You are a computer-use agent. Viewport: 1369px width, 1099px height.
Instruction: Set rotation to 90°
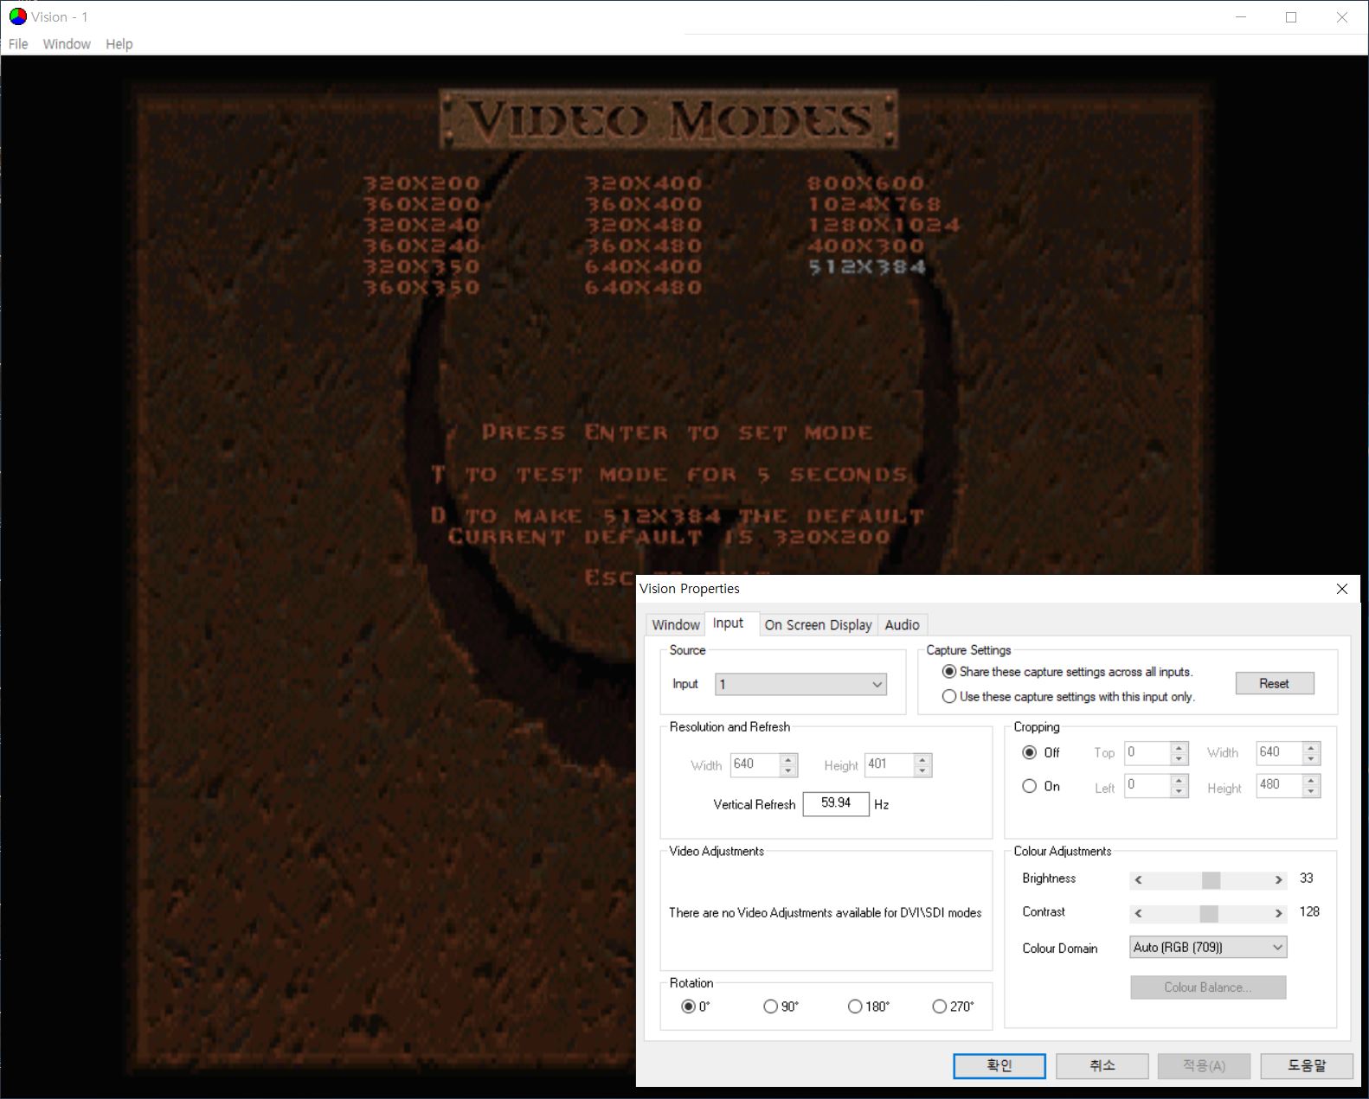781,1006
